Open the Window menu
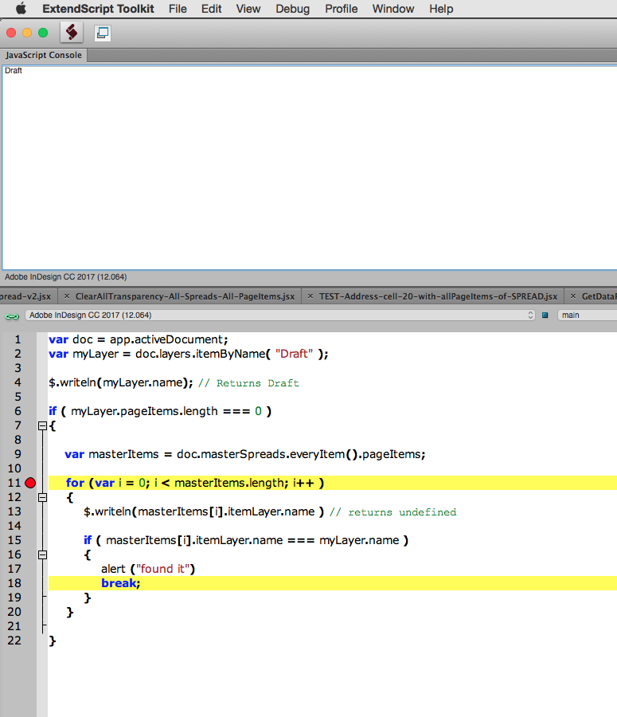Image resolution: width=617 pixels, height=717 pixels. [393, 9]
